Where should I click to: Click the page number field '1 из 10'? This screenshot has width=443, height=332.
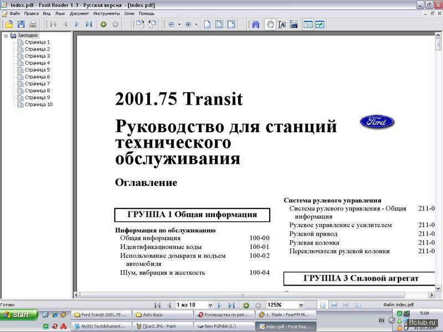(x=191, y=305)
